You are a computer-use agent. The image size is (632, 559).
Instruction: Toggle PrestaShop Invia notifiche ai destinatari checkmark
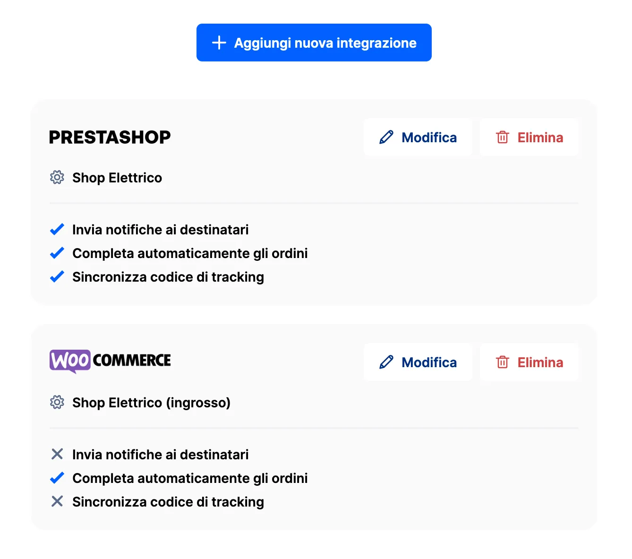click(x=57, y=230)
